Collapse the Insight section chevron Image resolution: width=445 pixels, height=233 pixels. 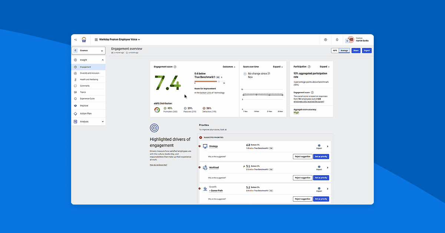103,59
